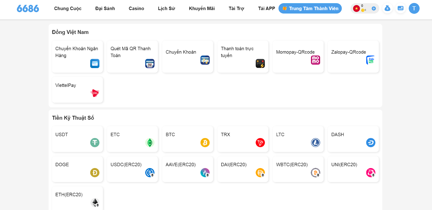Select the Chuyển Khoản Ngân Hàng text
This screenshot has height=210, width=432.
point(77,52)
